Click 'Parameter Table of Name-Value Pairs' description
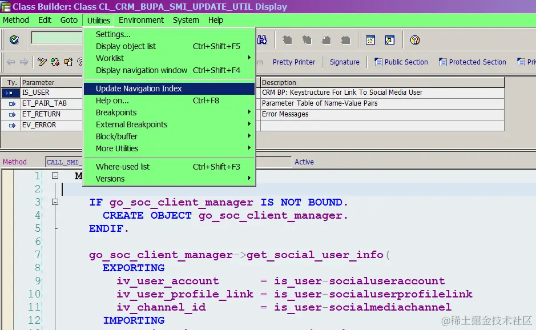The image size is (536, 330). click(382, 103)
